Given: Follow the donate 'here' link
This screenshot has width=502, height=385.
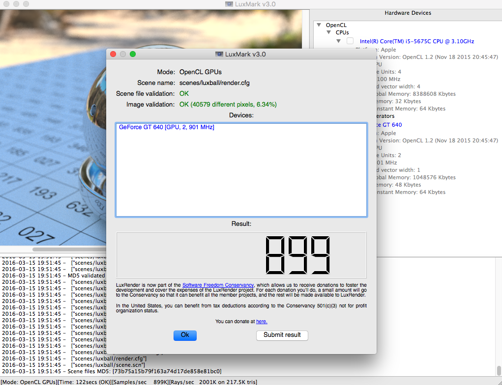Looking at the screenshot, I should click(262, 321).
